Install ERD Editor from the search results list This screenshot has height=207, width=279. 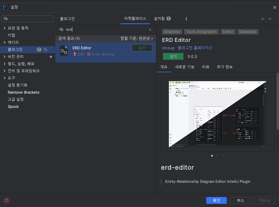click(142, 48)
